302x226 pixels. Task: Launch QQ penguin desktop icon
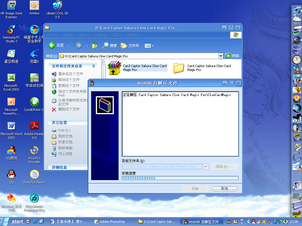(11, 177)
